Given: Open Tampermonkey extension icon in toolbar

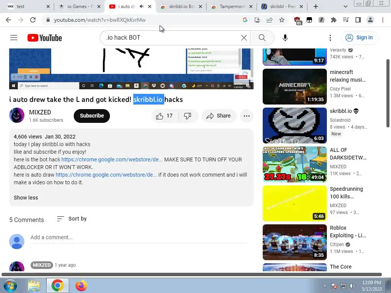Looking at the screenshot, I should (309, 20).
